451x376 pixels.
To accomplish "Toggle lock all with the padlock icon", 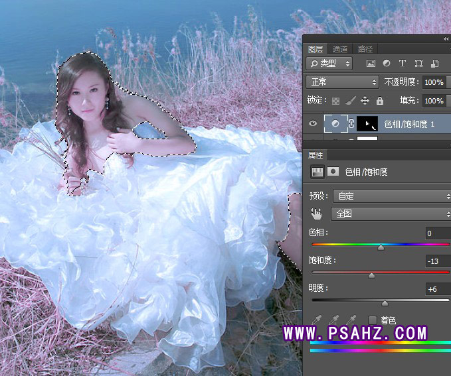I will tap(379, 101).
